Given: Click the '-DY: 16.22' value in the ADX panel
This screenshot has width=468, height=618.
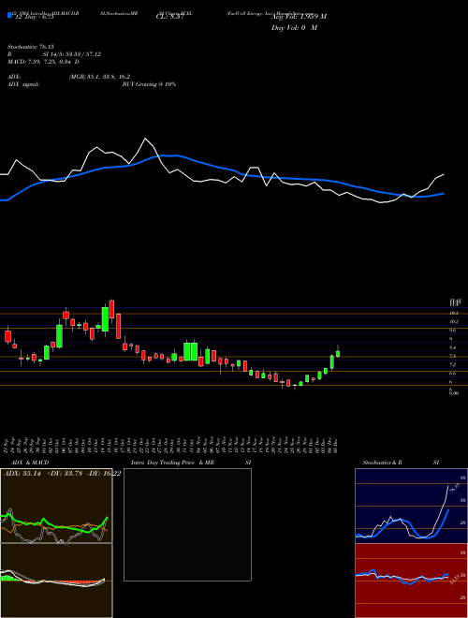Looking at the screenshot, I should [x=106, y=474].
